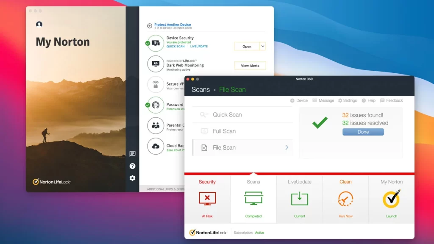Click the Dark Web Monitoring eye icon
Image resolution: width=434 pixels, height=244 pixels.
tap(156, 64)
